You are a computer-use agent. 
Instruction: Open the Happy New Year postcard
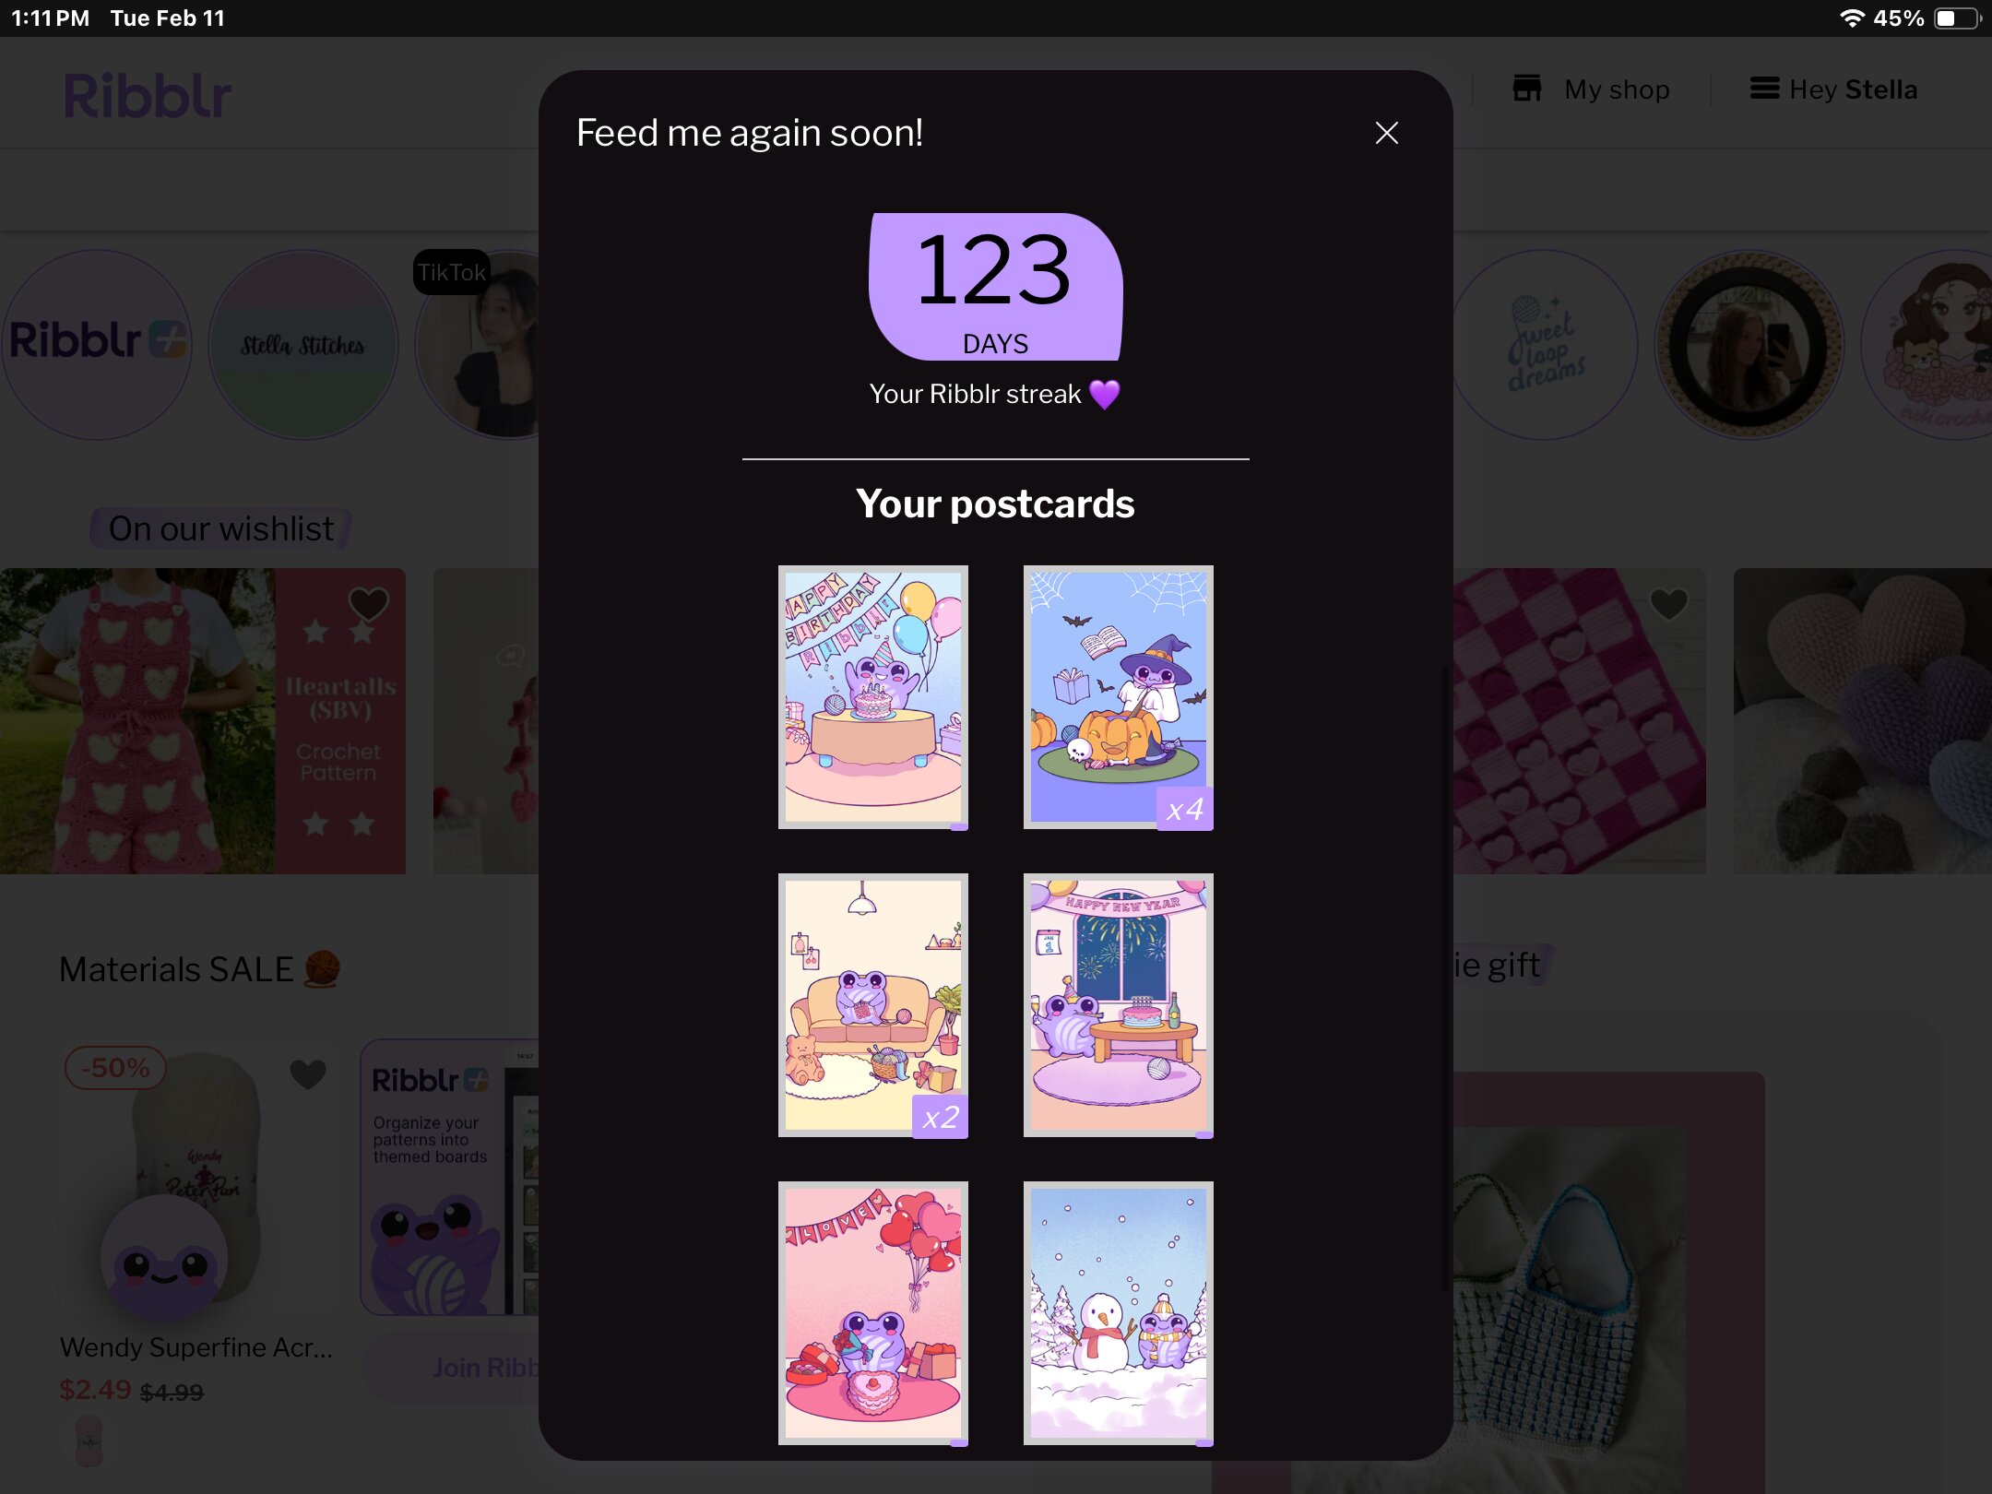1118,1005
